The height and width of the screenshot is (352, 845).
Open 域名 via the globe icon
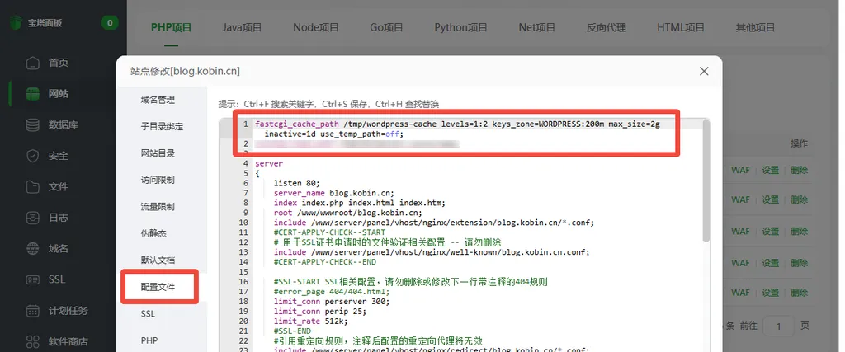tap(33, 249)
